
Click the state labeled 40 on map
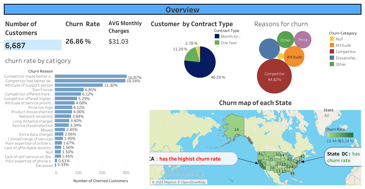pyautogui.click(x=302, y=156)
